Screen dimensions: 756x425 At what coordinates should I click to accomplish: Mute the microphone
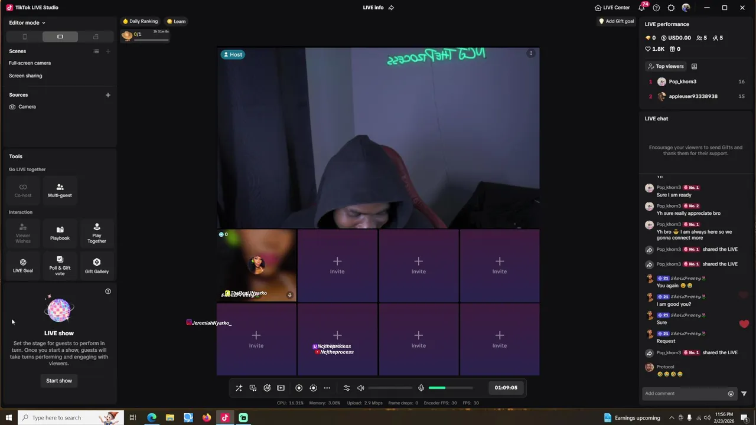(x=421, y=388)
